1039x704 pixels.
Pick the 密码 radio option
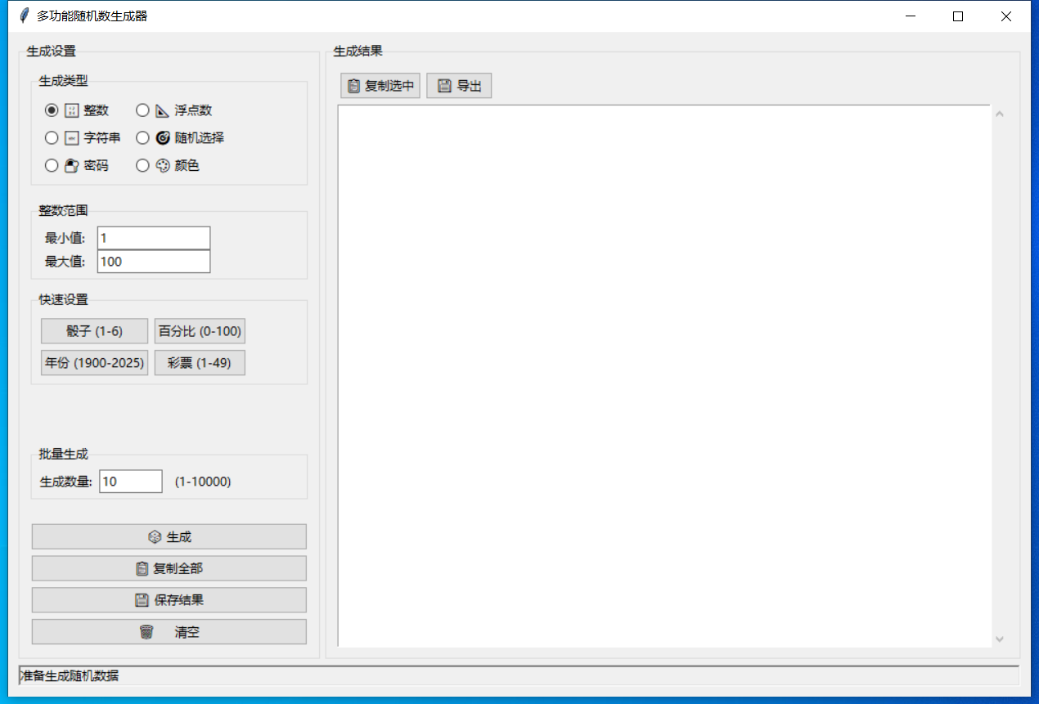[x=52, y=166]
